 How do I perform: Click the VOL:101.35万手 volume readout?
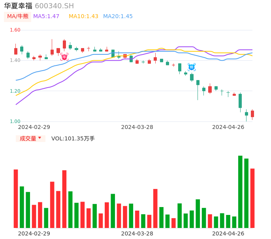point(73,138)
